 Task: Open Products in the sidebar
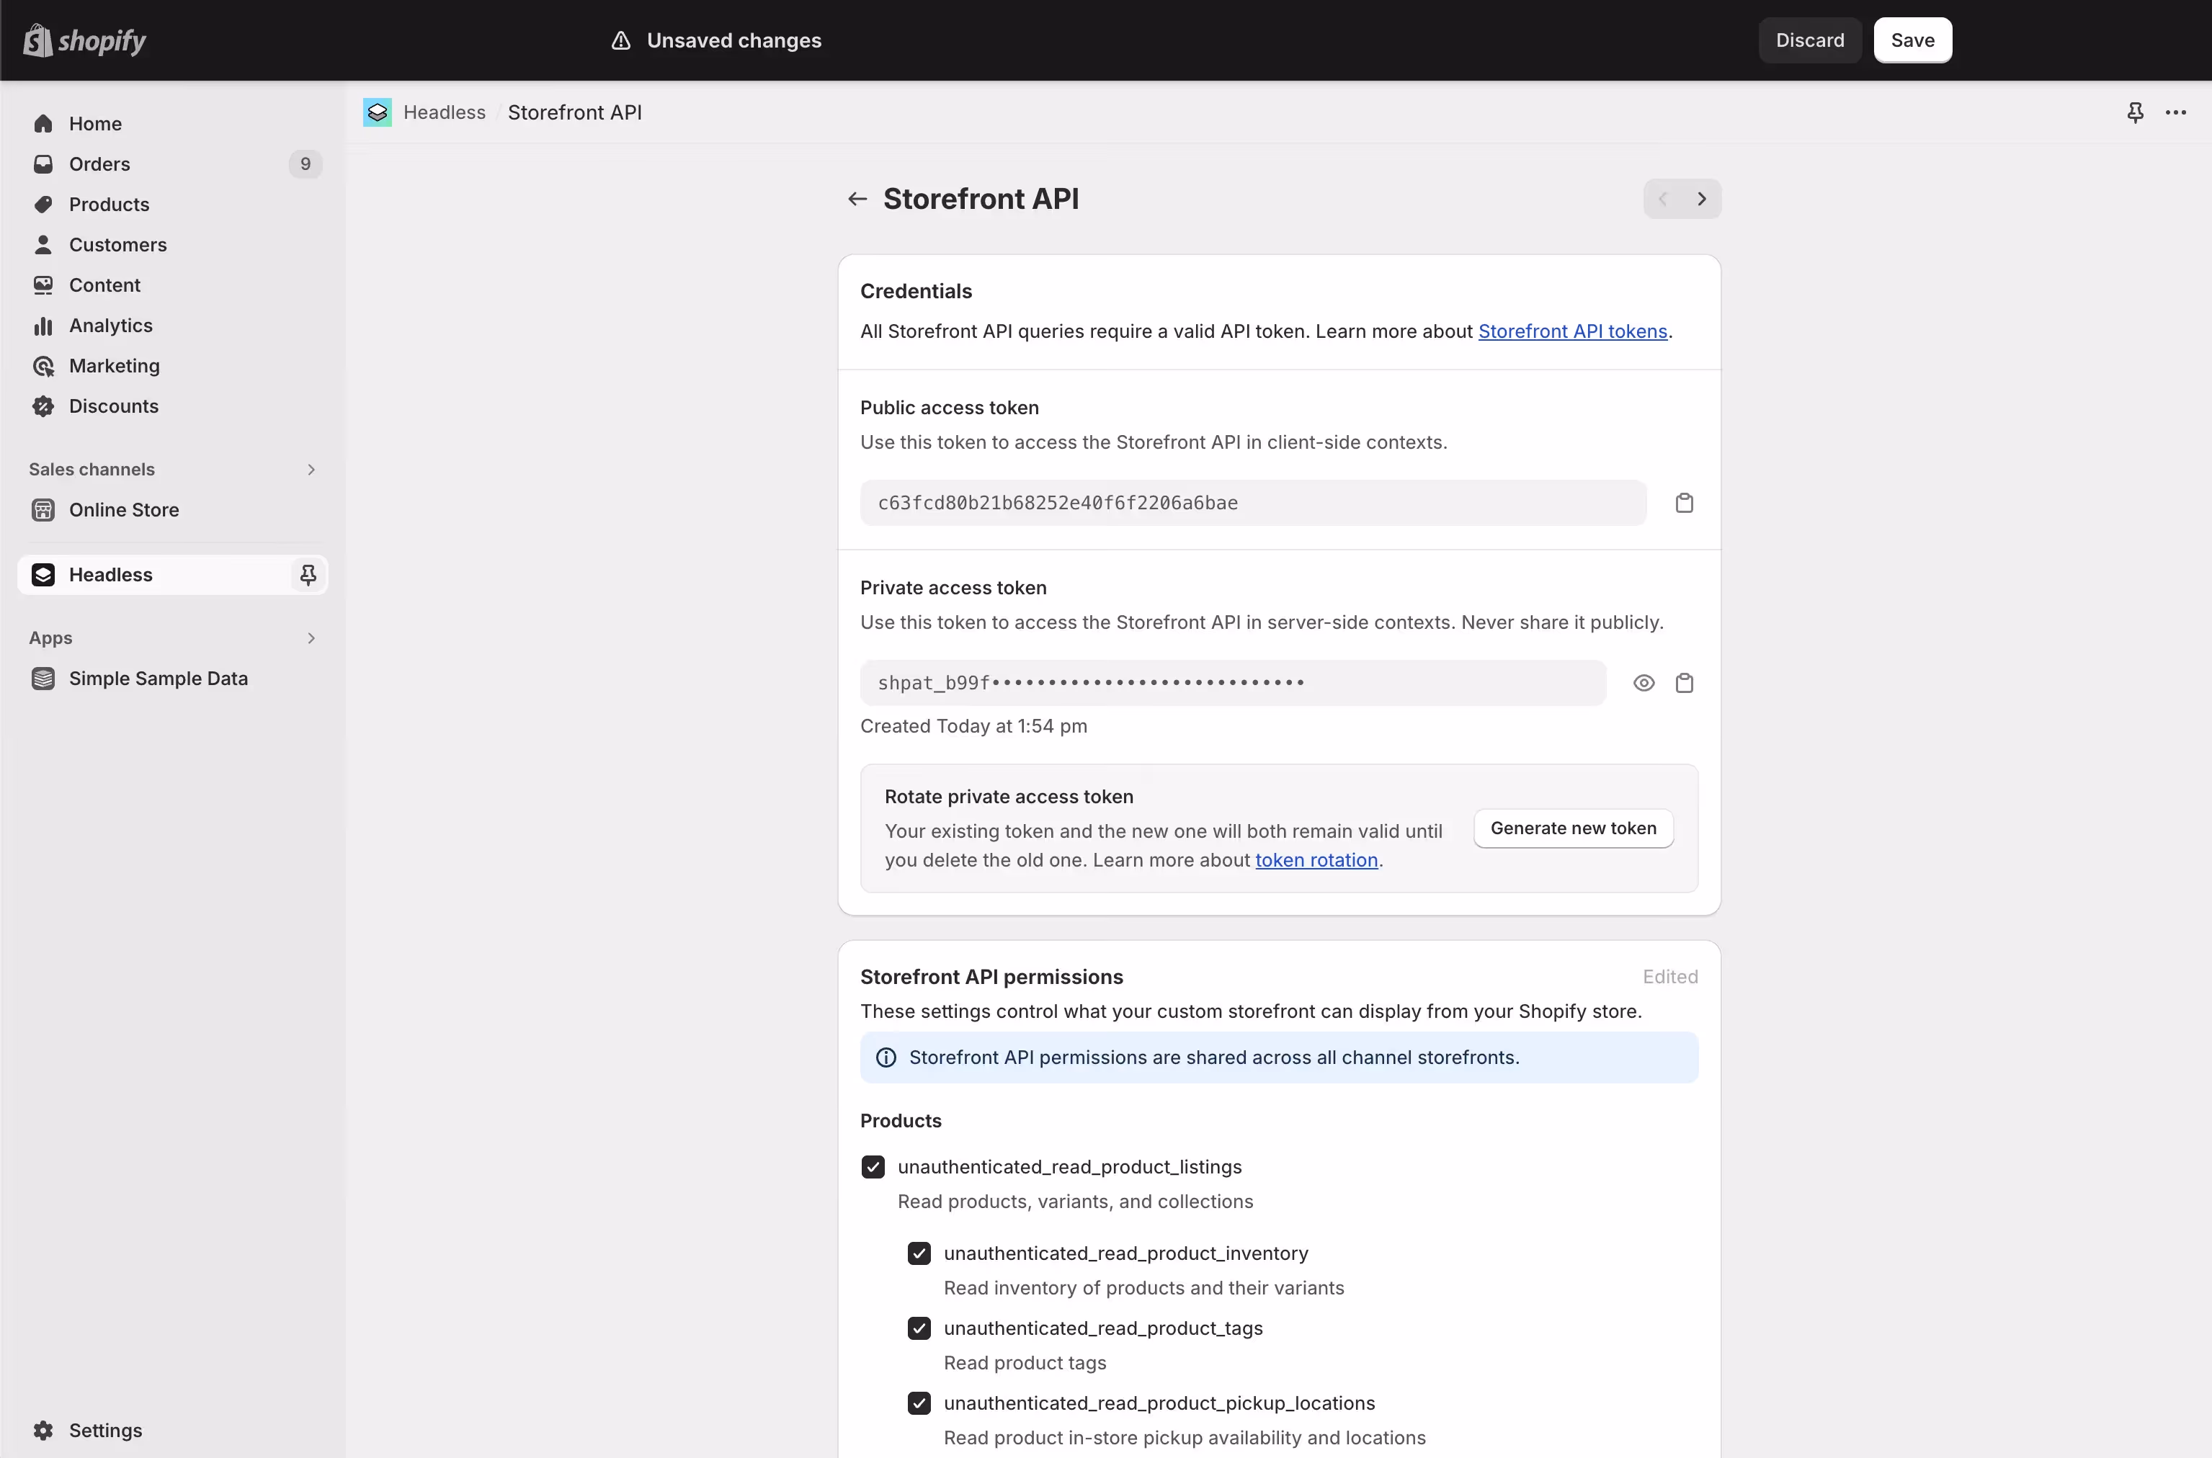coord(173,205)
